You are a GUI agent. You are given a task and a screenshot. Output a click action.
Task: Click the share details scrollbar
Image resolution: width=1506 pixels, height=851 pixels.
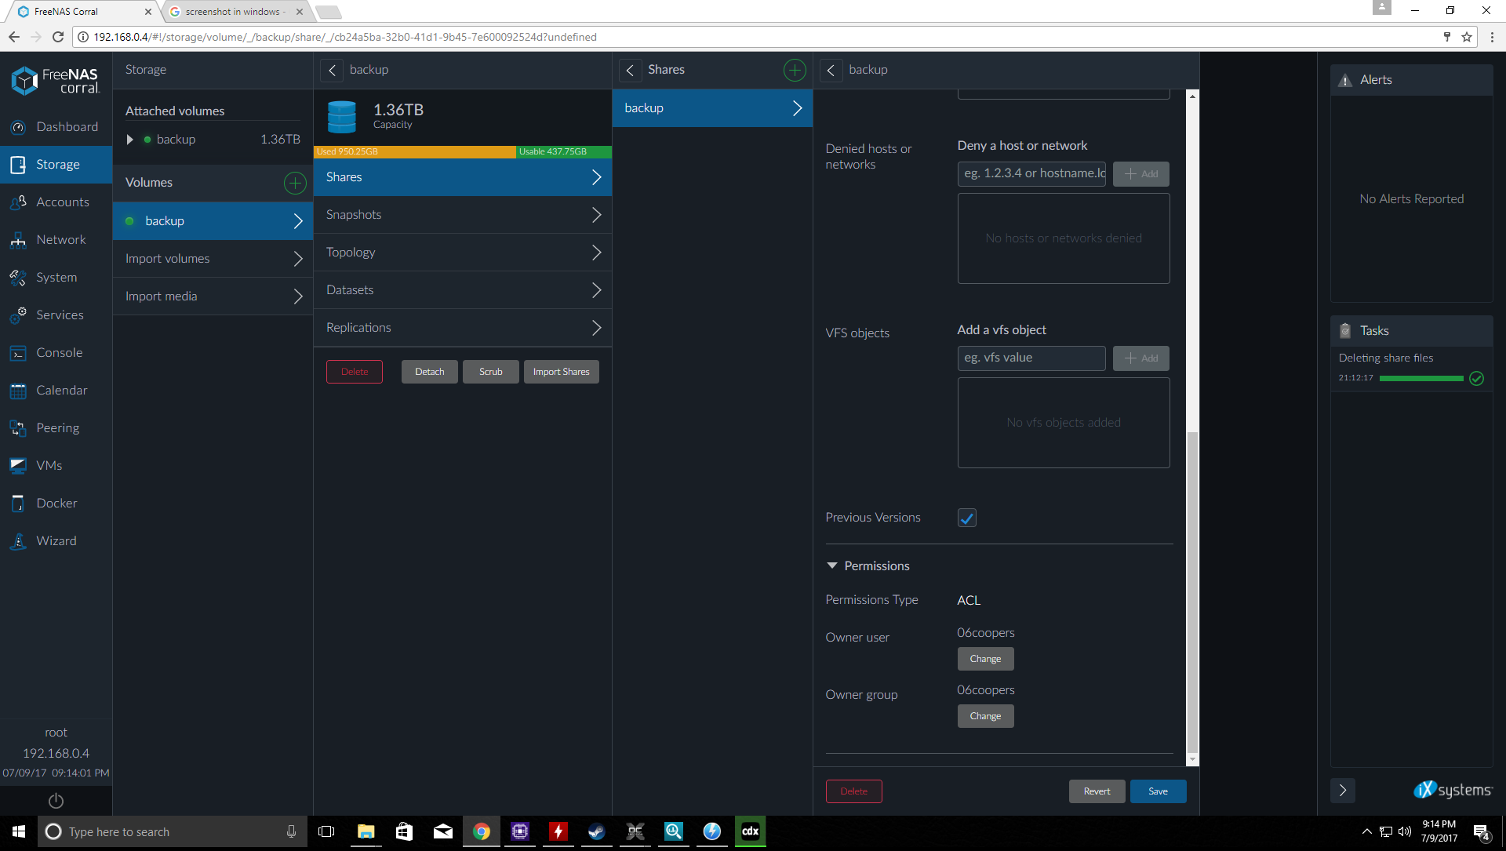tap(1192, 592)
